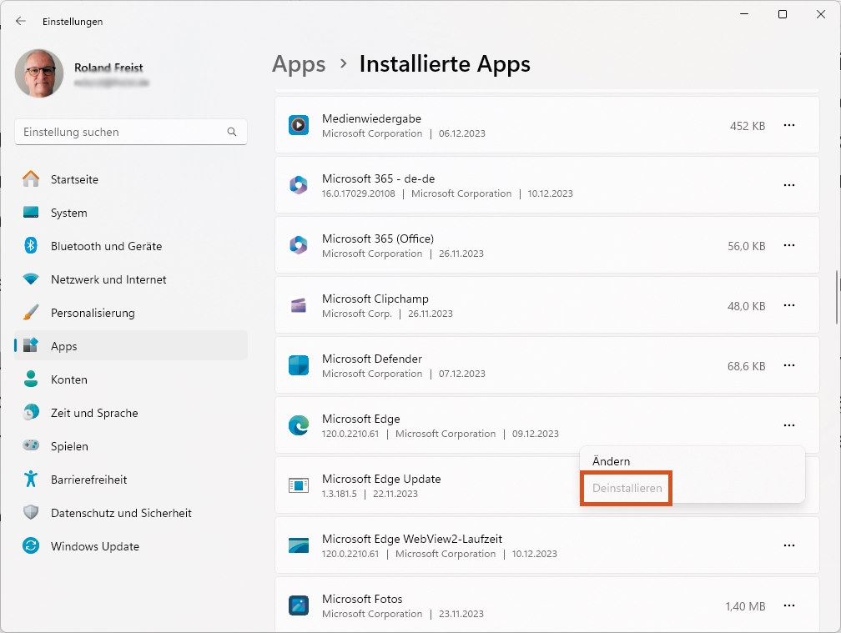Image resolution: width=841 pixels, height=633 pixels.
Task: Click Microsoft Edge Update icon
Action: pos(298,485)
